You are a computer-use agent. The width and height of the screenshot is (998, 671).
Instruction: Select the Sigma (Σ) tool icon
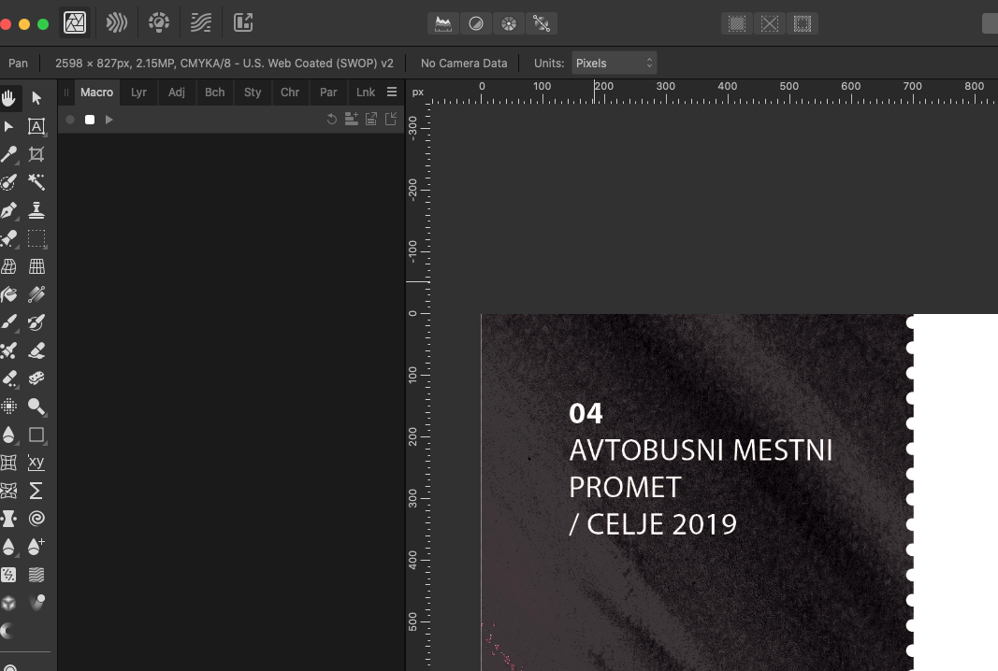point(36,491)
